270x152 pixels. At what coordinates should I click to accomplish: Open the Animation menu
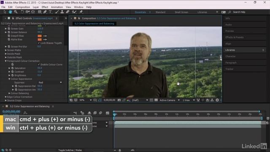pyautogui.click(x=57, y=7)
